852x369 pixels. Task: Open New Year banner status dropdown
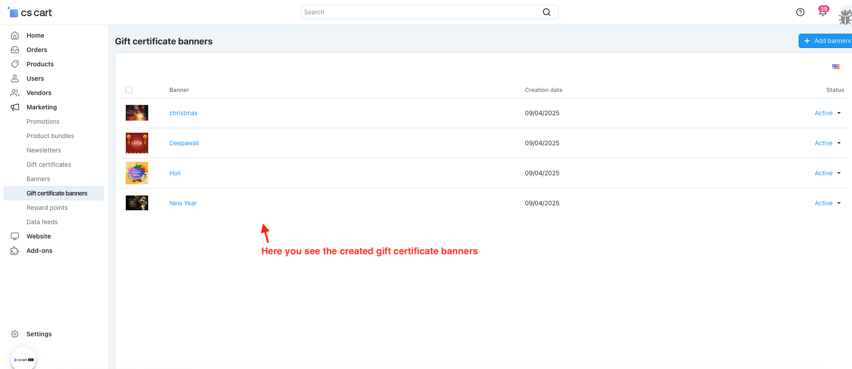coord(828,203)
